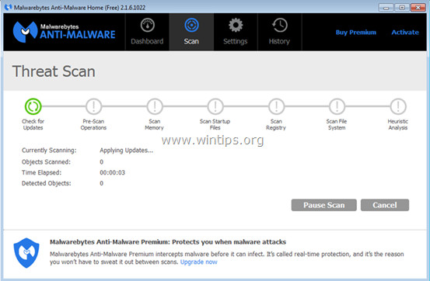Maximize the Malwarebytes window

click(402, 8)
